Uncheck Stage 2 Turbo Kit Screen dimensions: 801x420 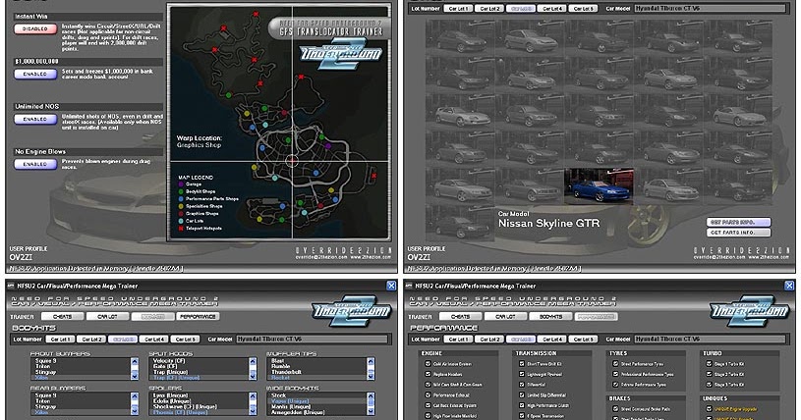pyautogui.click(x=709, y=374)
